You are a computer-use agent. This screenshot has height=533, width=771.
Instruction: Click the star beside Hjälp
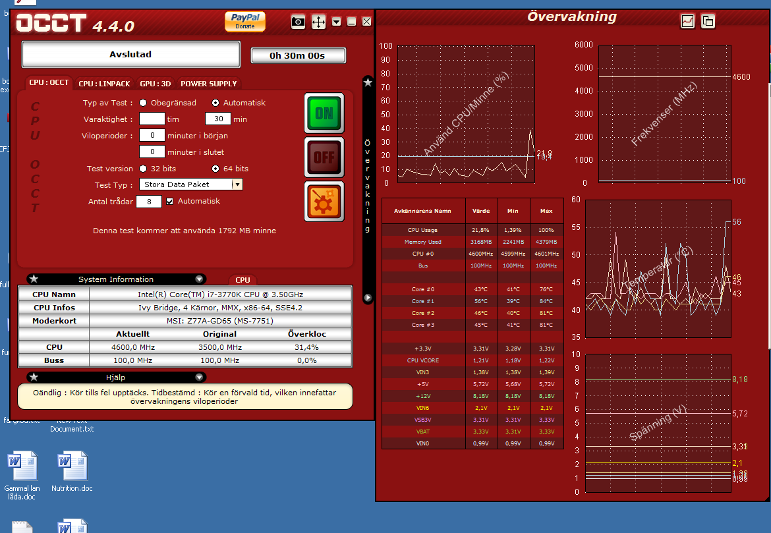(34, 377)
